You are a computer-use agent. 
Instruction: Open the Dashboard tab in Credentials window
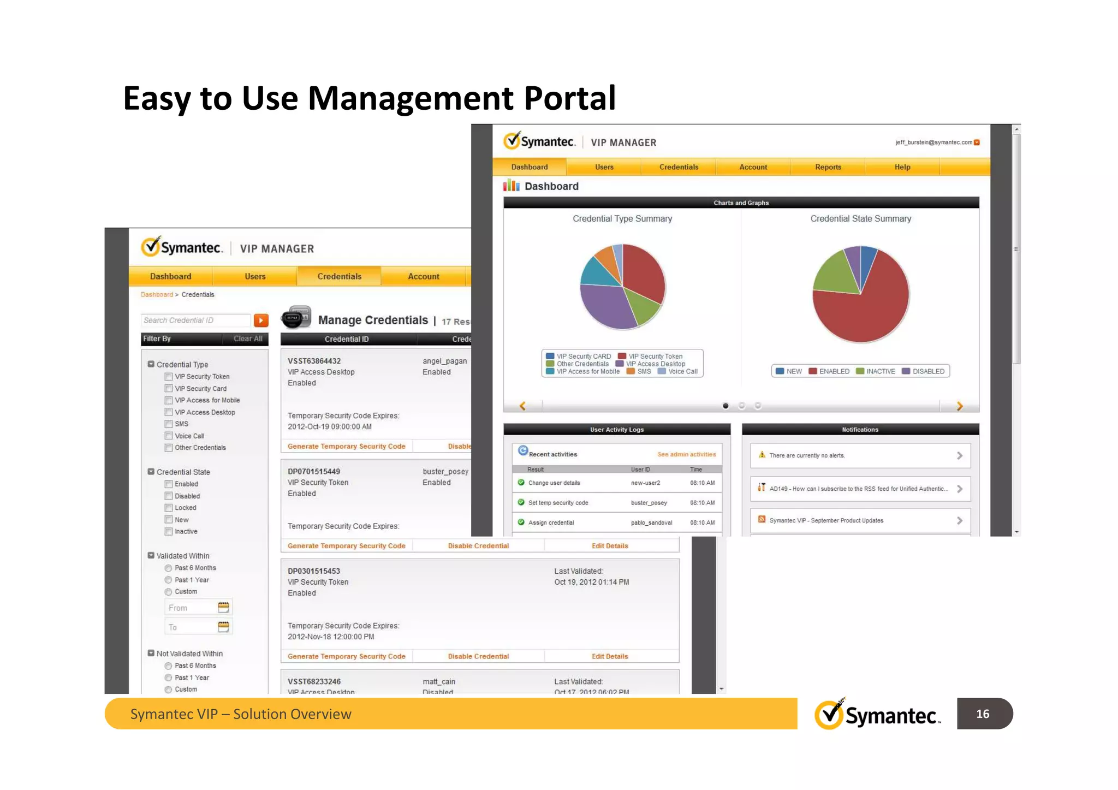coord(171,276)
